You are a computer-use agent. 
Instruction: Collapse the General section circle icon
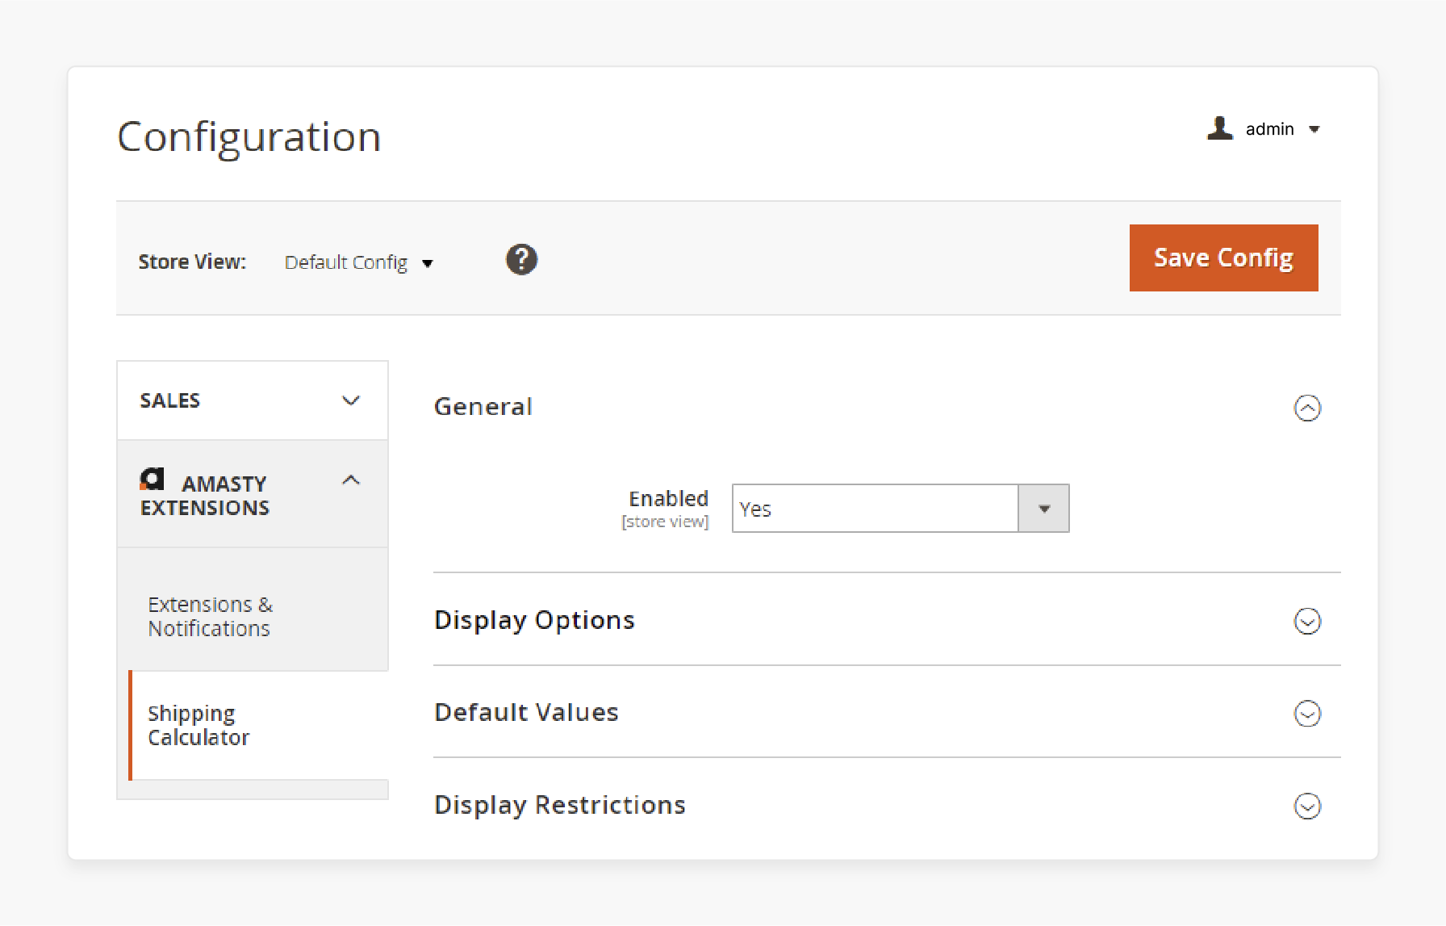point(1307,408)
